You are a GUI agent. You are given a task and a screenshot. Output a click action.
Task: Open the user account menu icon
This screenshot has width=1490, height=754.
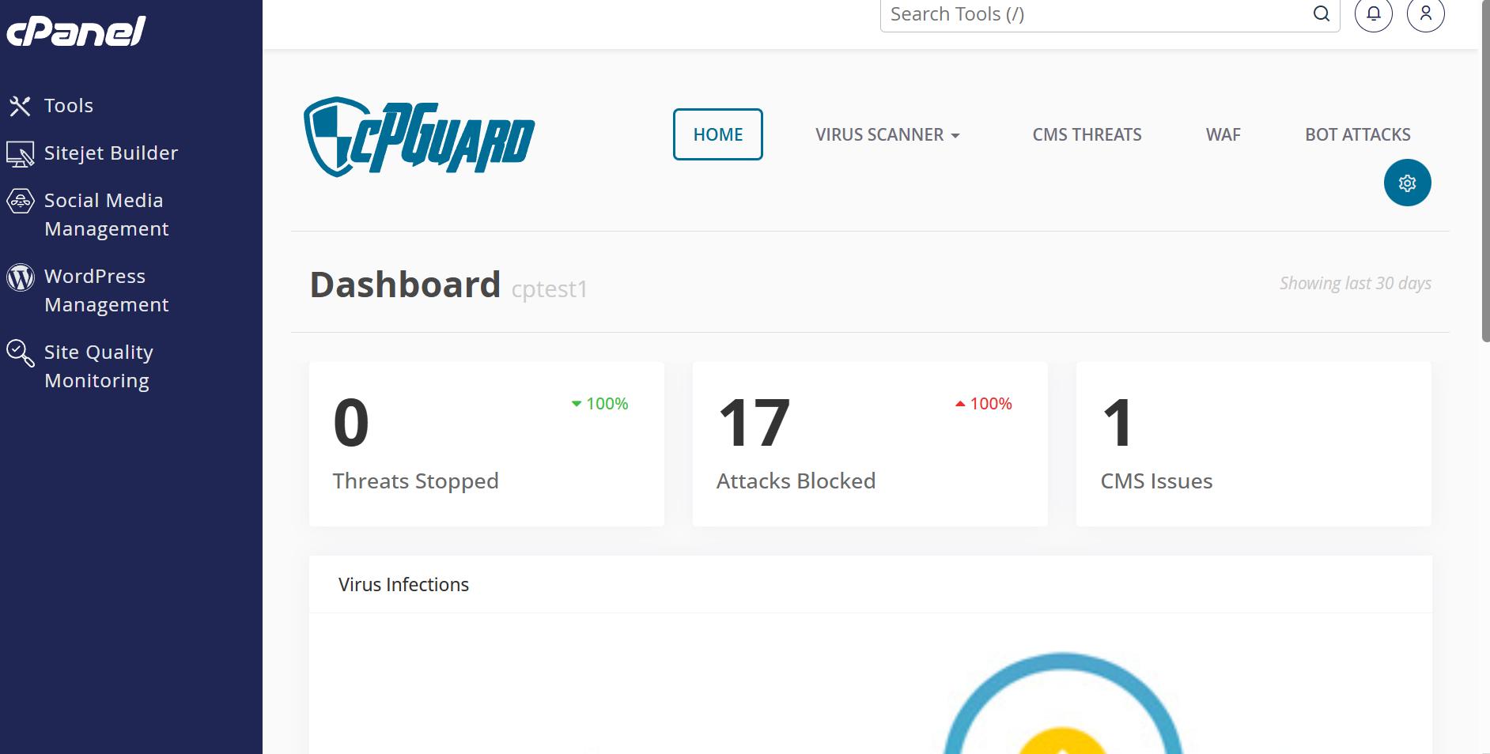coord(1426,13)
